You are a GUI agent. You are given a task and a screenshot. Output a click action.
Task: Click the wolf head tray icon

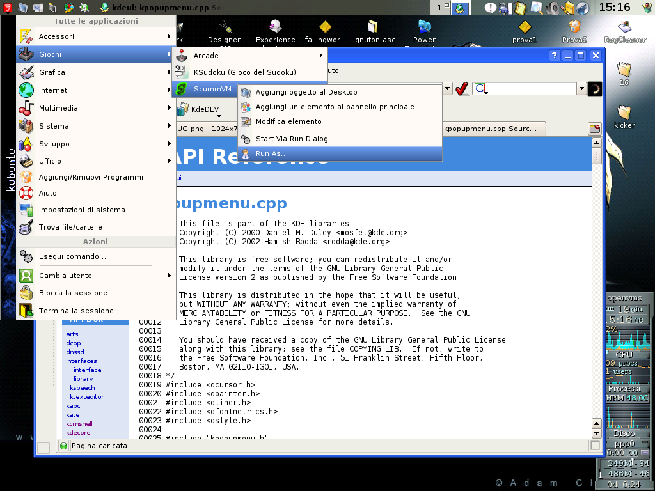pos(582,8)
